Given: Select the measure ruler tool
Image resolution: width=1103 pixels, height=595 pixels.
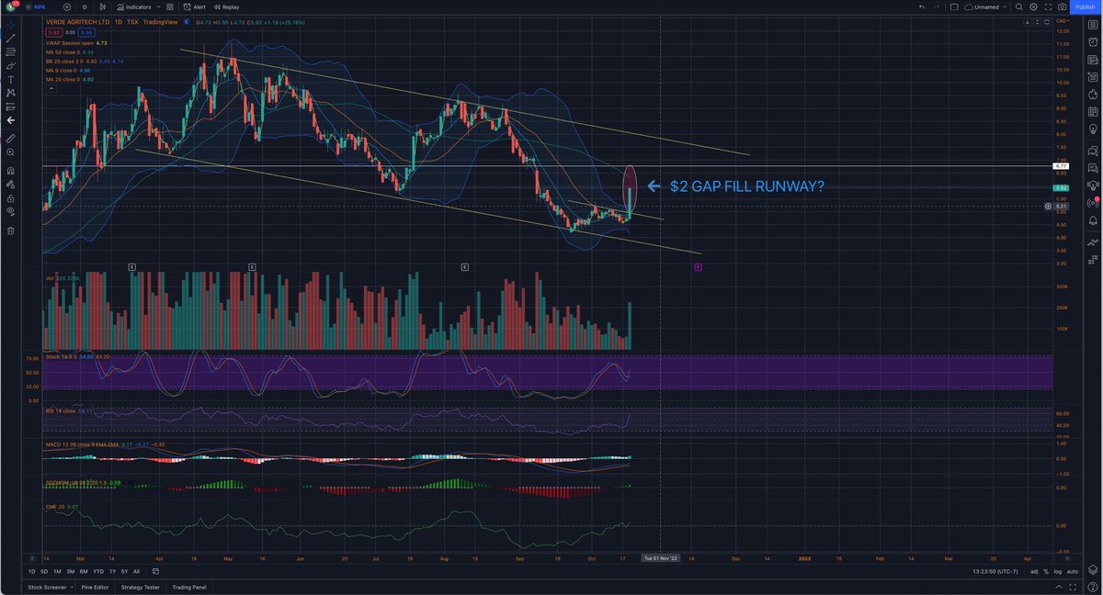Looking at the screenshot, I should click(x=11, y=138).
